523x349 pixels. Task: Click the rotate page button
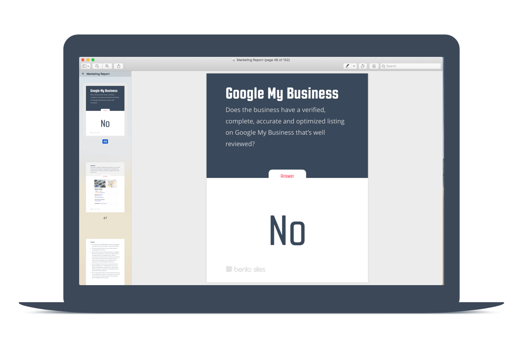tap(363, 66)
